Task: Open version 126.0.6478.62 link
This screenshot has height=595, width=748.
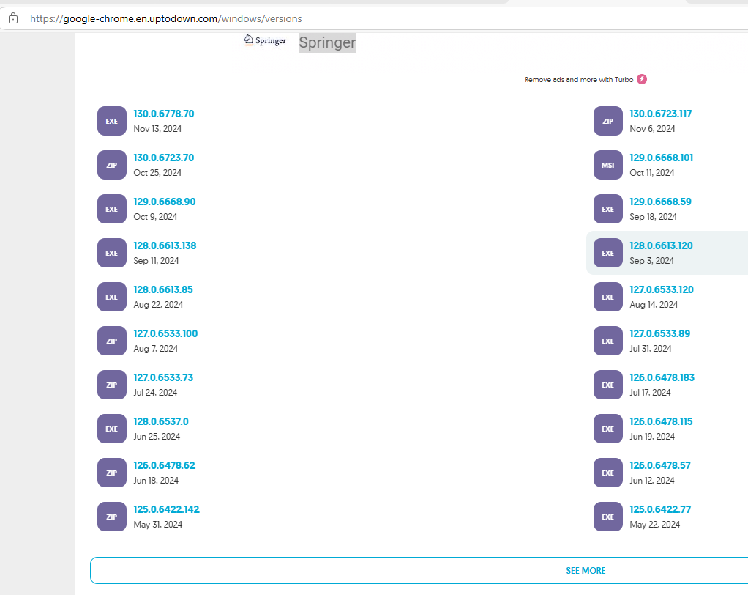Action: click(164, 465)
